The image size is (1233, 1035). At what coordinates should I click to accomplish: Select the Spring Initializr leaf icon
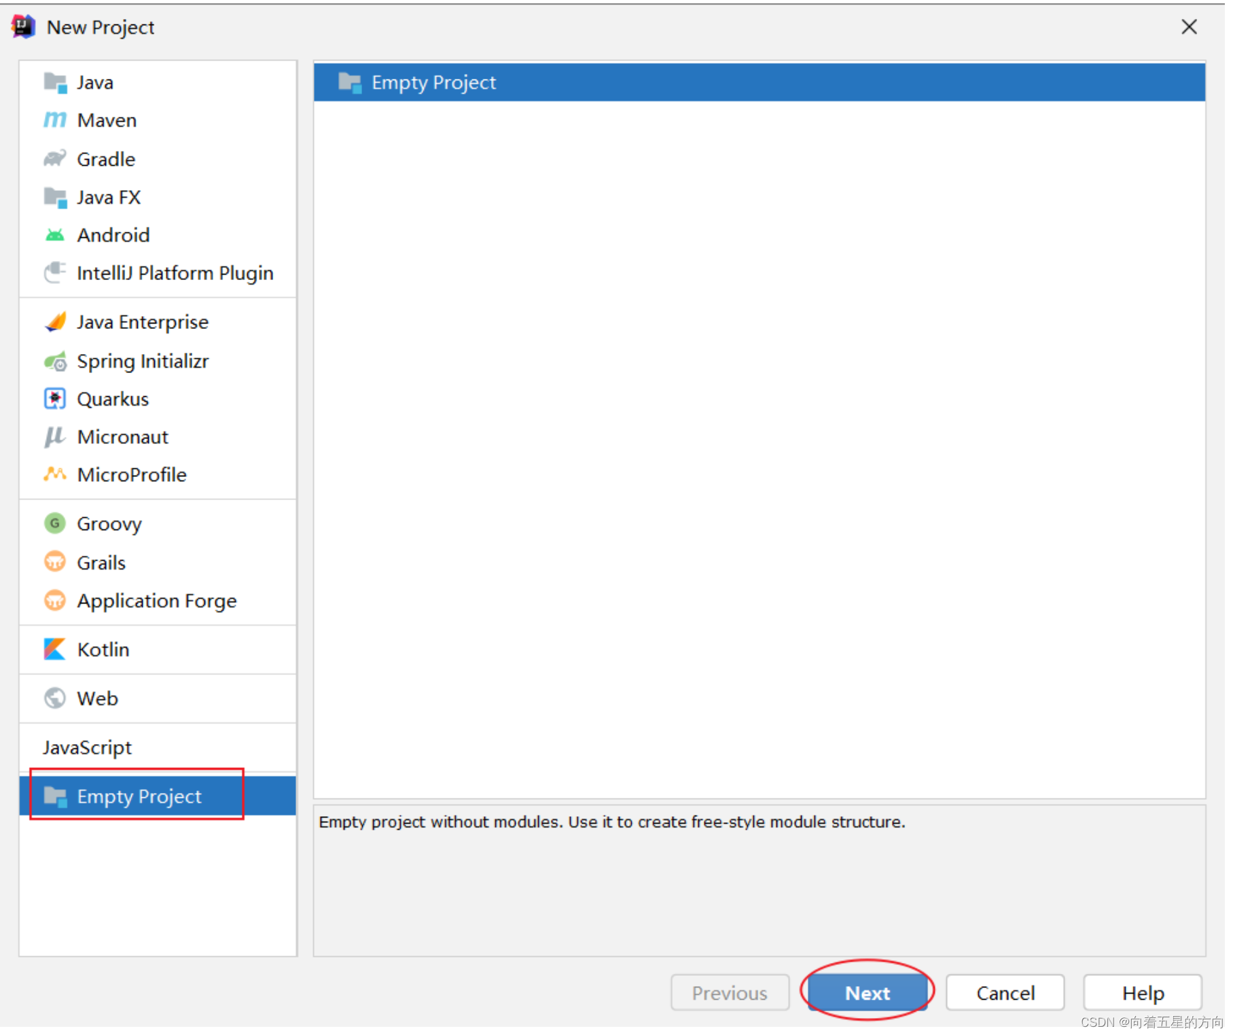[x=55, y=362]
